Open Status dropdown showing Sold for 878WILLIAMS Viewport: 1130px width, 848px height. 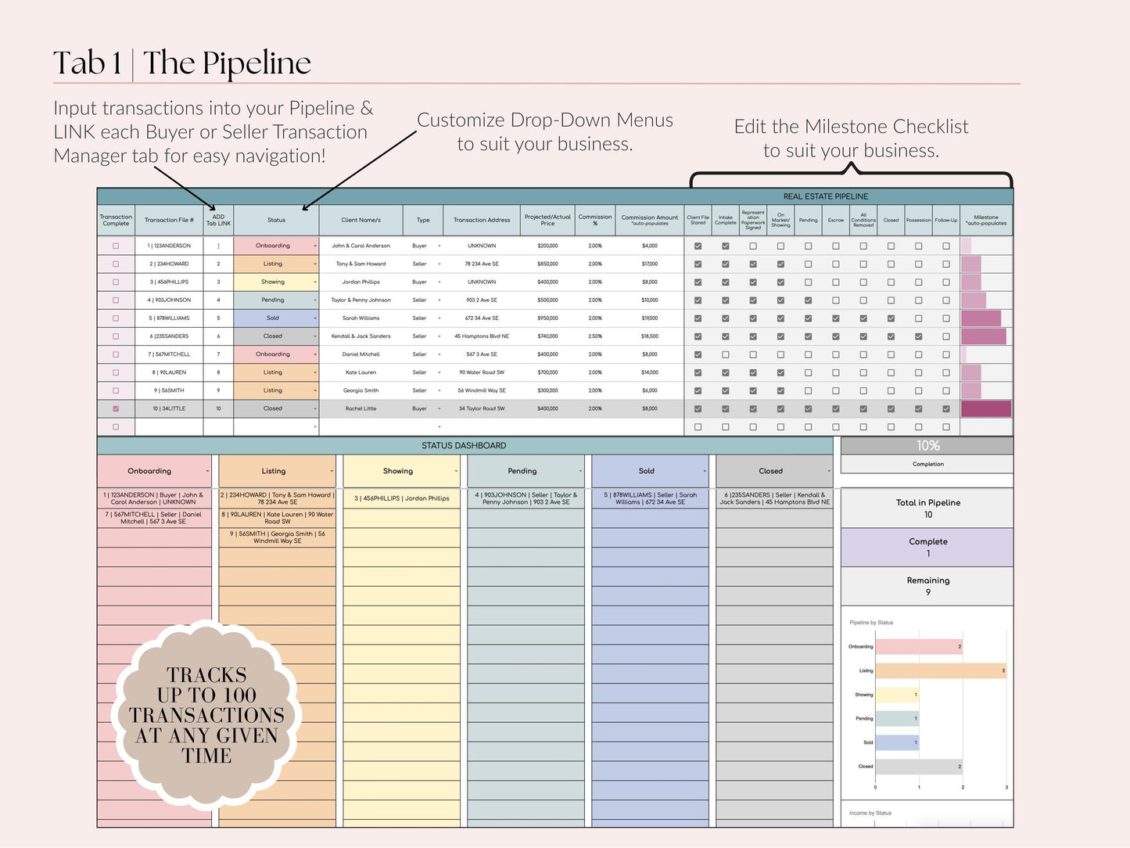click(315, 318)
